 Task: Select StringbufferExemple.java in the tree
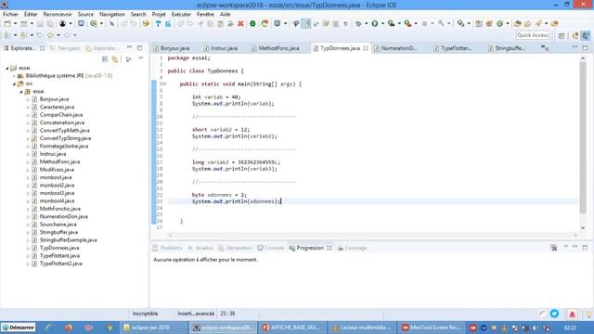68,240
